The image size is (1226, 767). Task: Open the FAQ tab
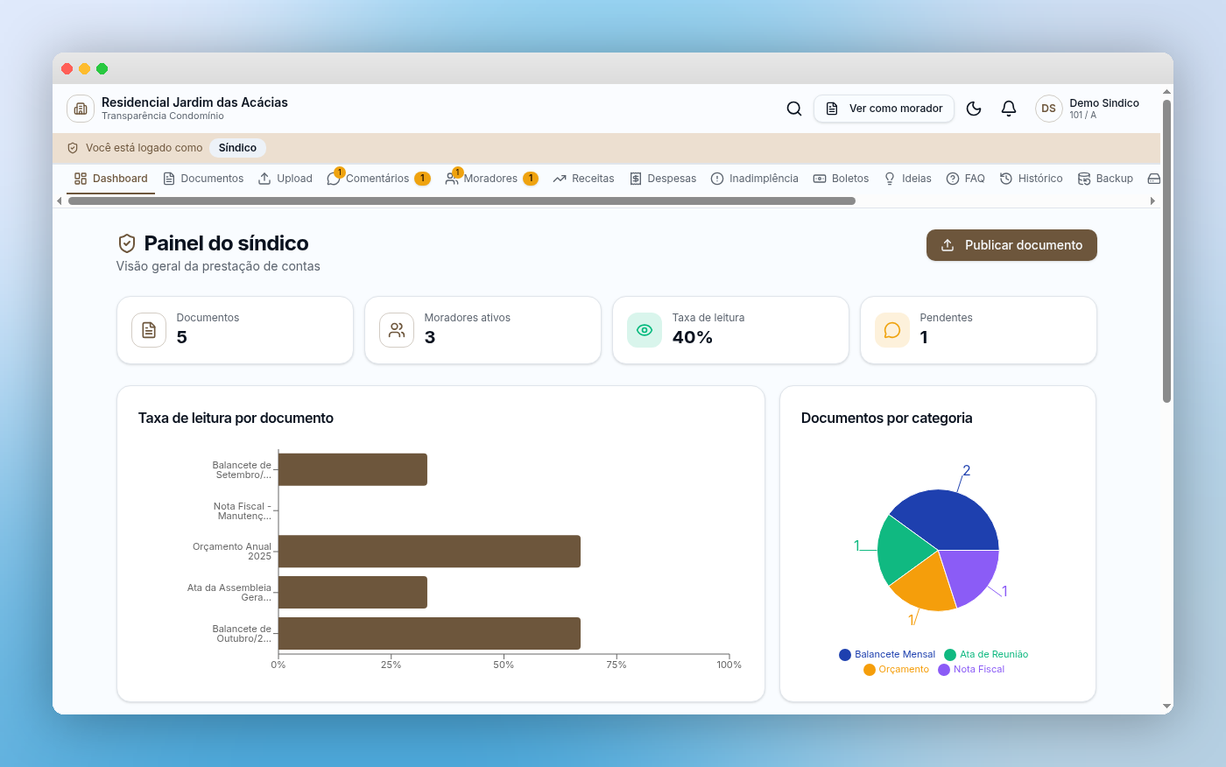click(965, 179)
